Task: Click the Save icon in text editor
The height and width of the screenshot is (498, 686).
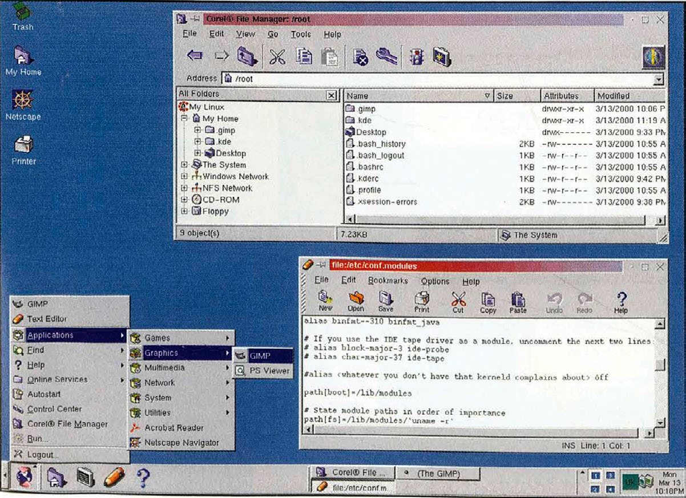Action: pos(386,301)
